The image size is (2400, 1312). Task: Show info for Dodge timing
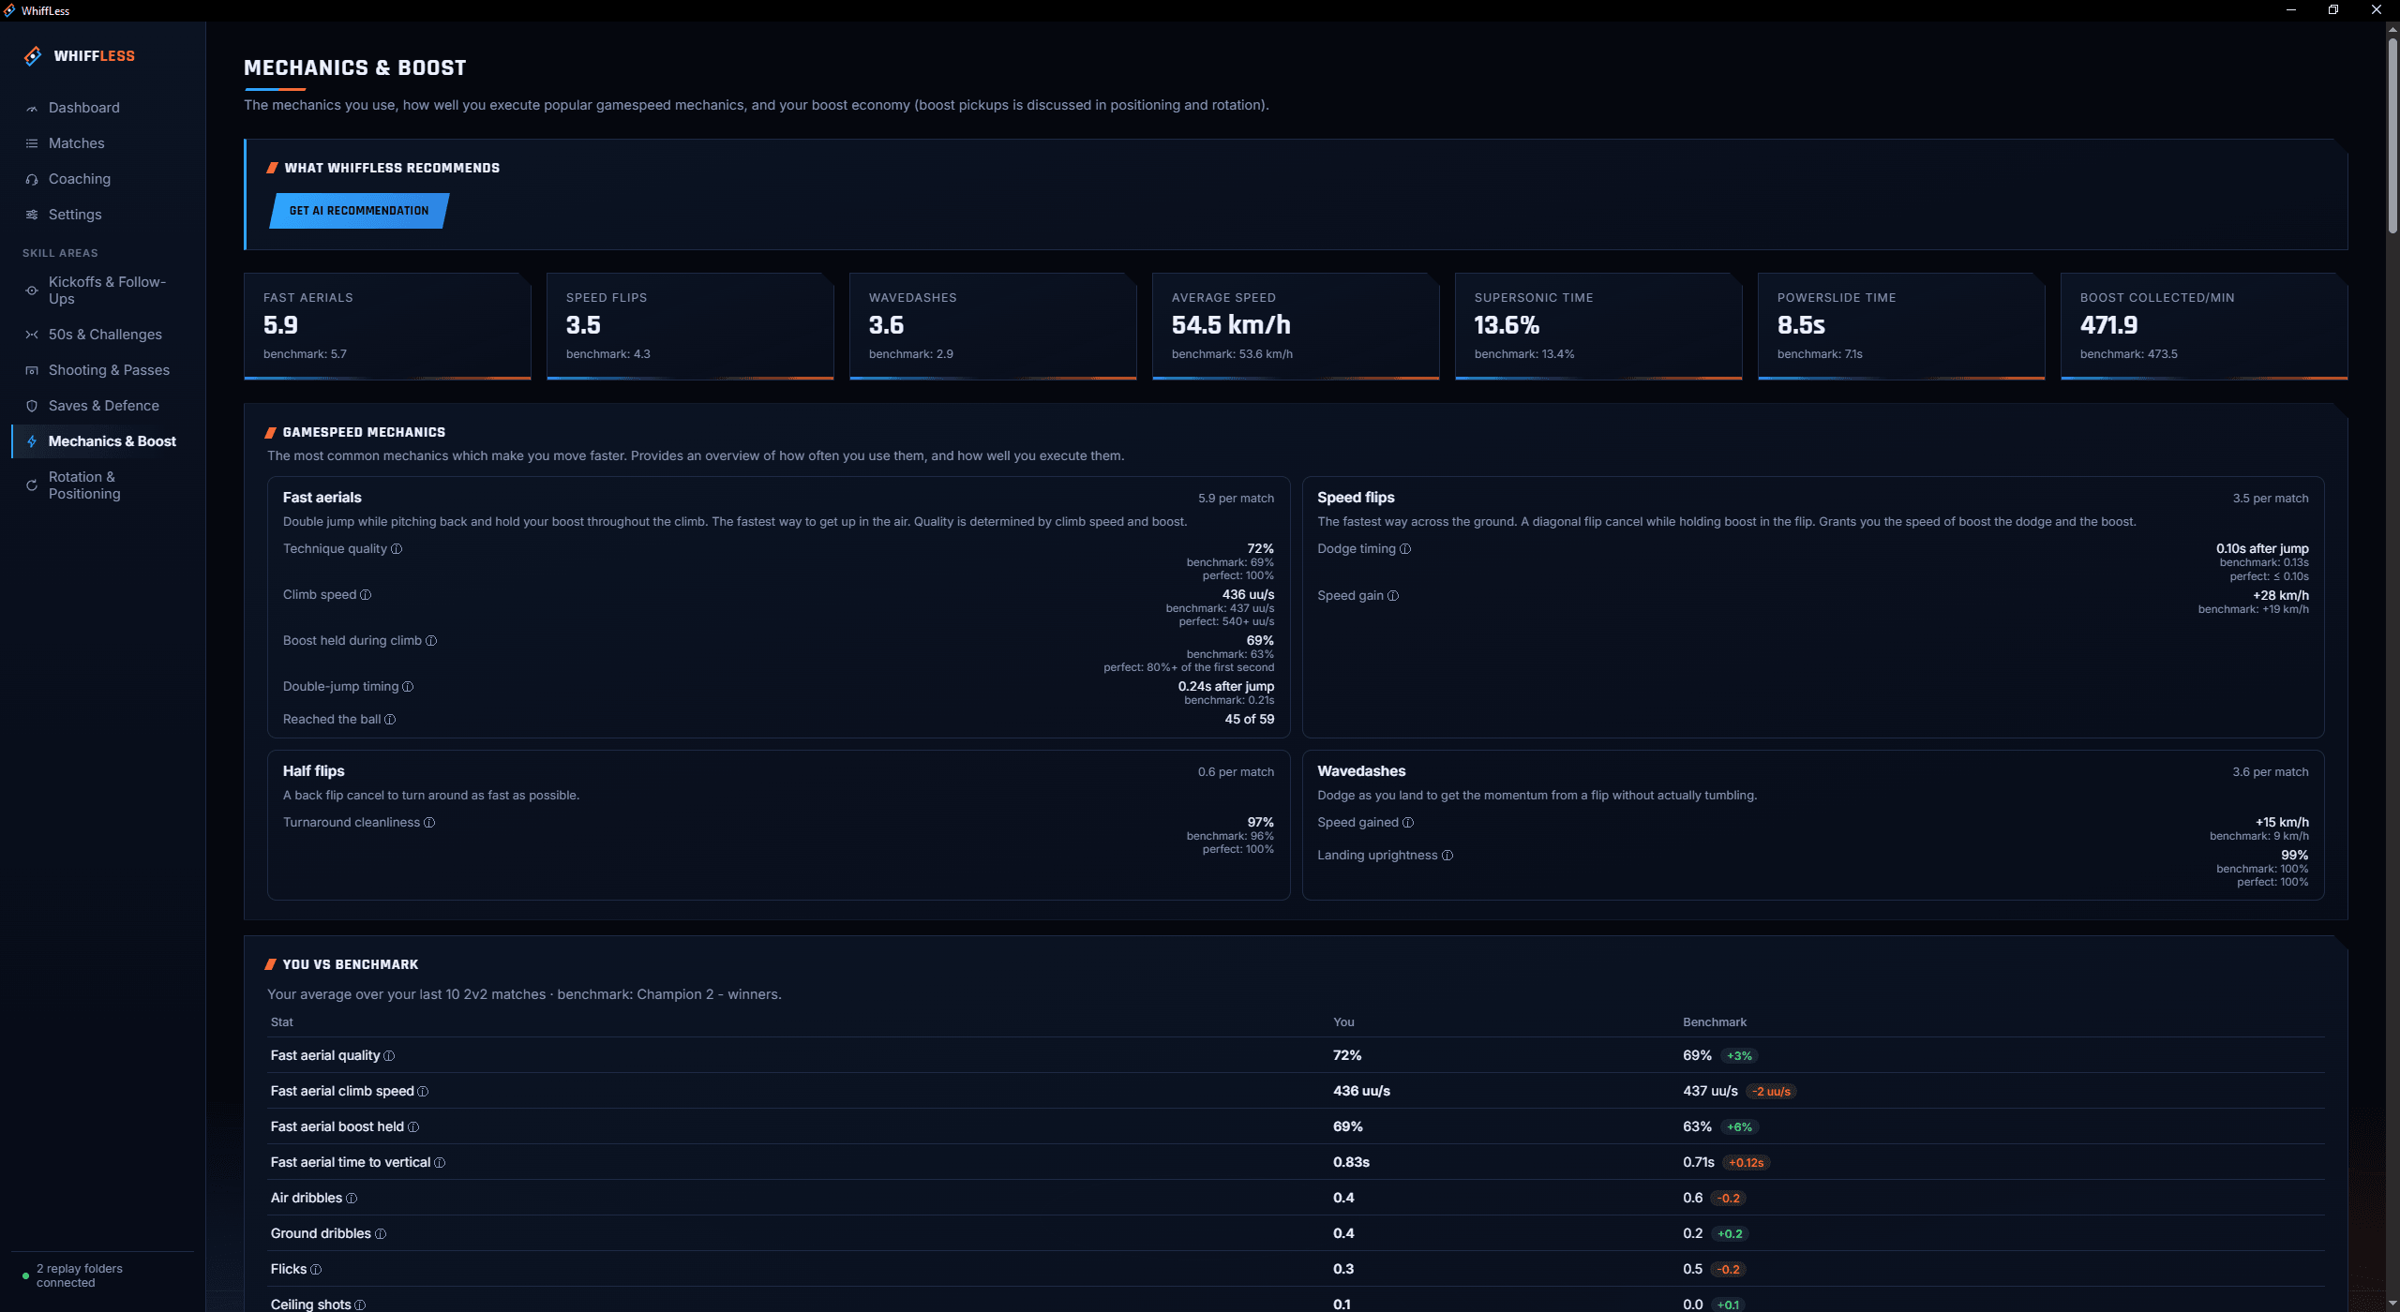[x=1405, y=549]
